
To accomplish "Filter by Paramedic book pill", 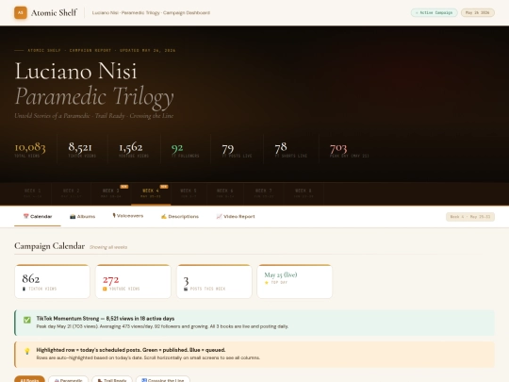I will click(x=68, y=380).
